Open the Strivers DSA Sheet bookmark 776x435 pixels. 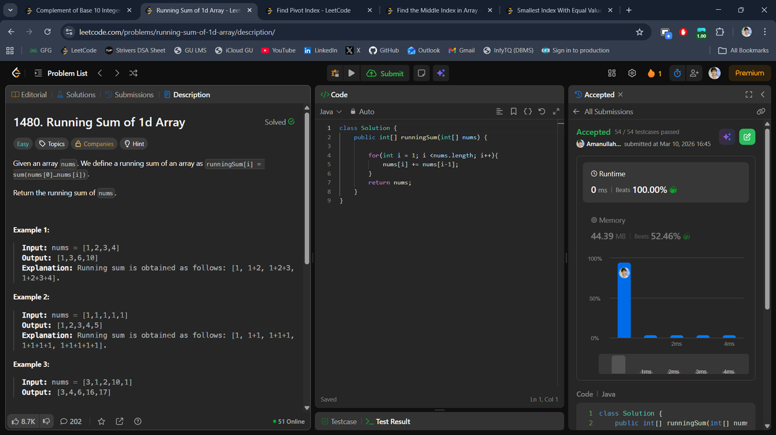[135, 50]
